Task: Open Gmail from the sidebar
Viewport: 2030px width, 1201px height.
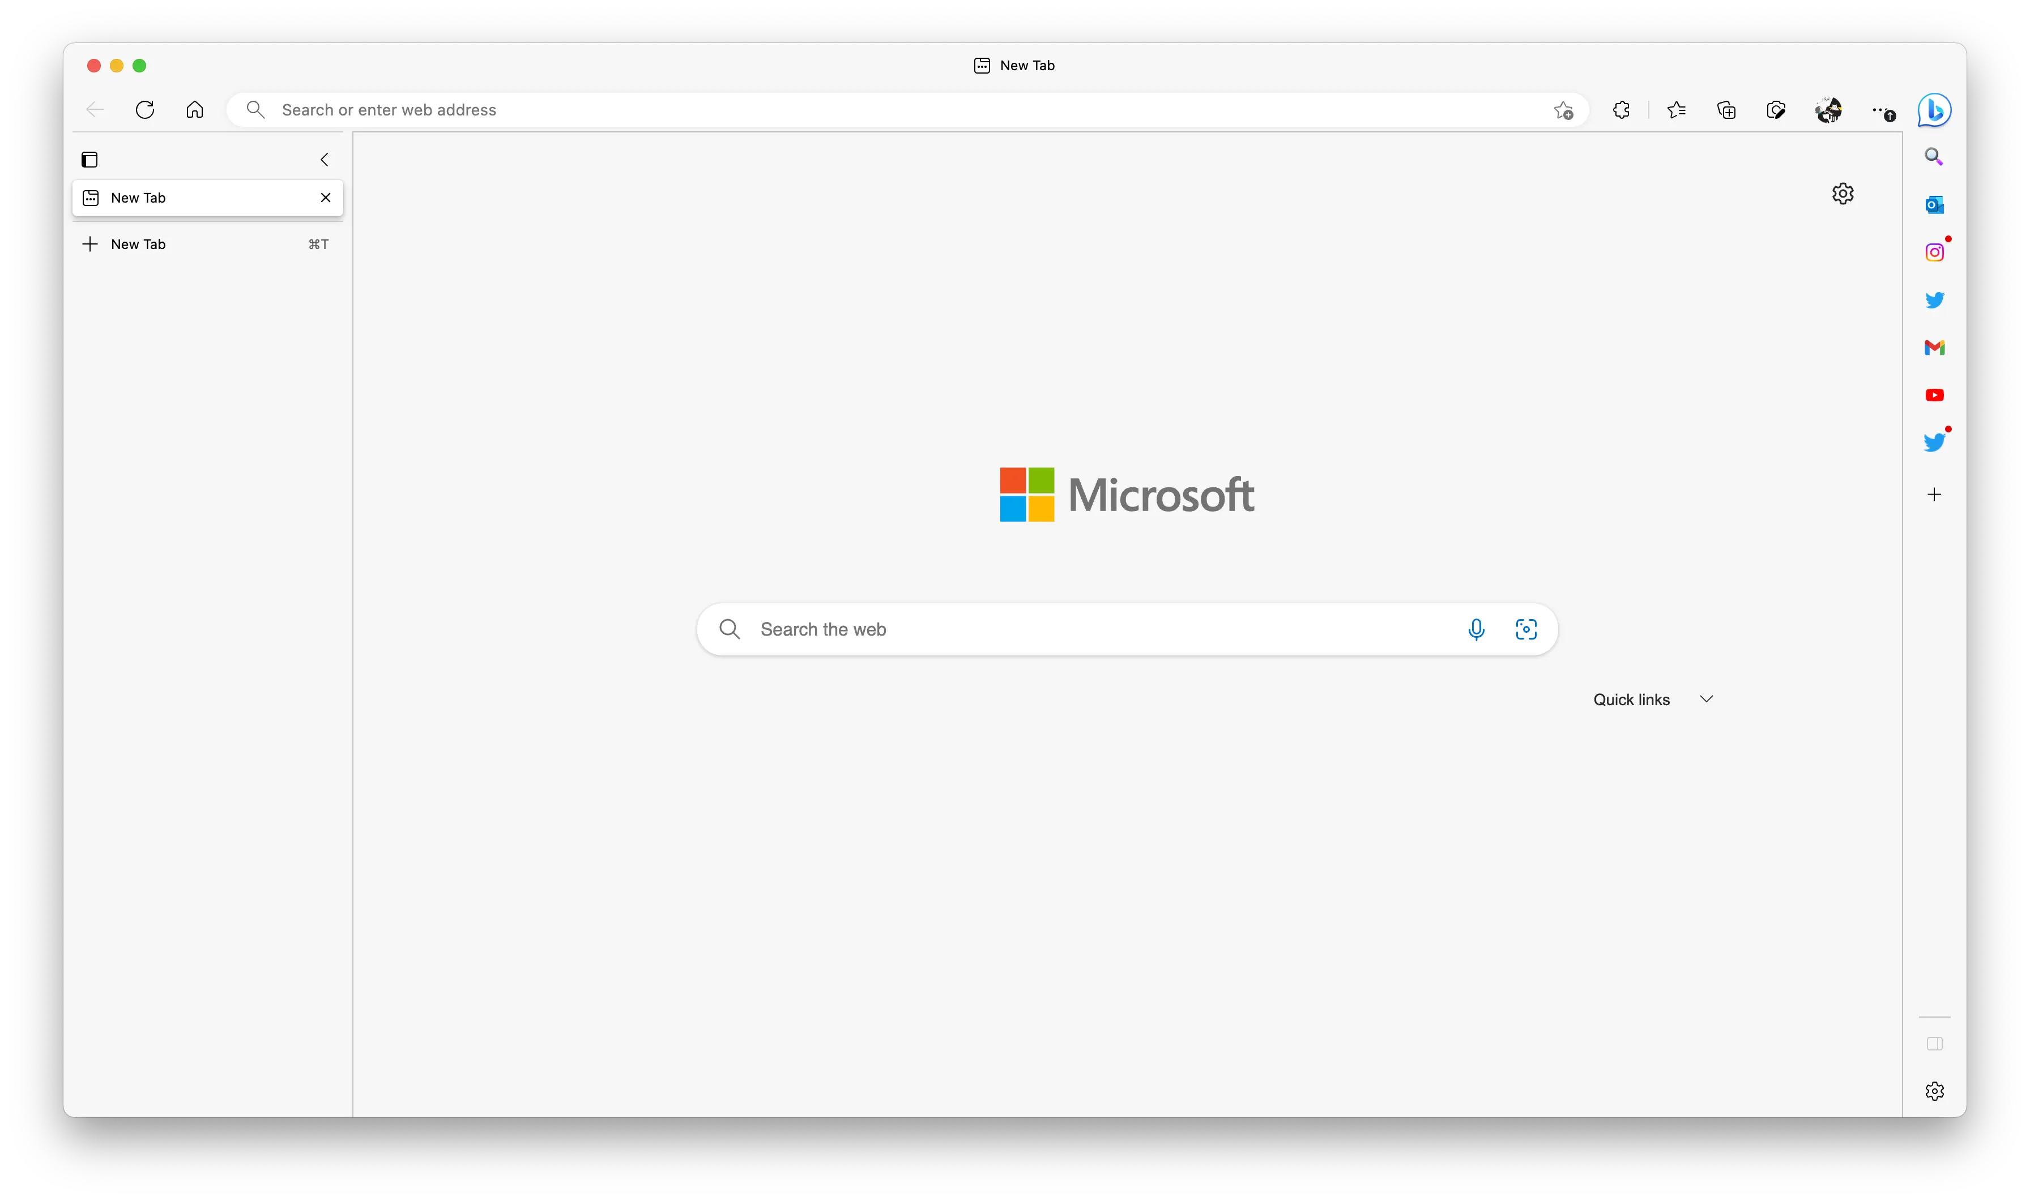Action: (1934, 347)
